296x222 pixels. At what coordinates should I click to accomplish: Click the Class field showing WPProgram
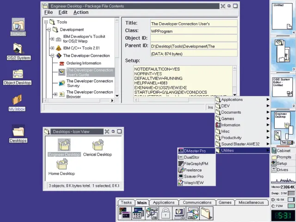194,31
